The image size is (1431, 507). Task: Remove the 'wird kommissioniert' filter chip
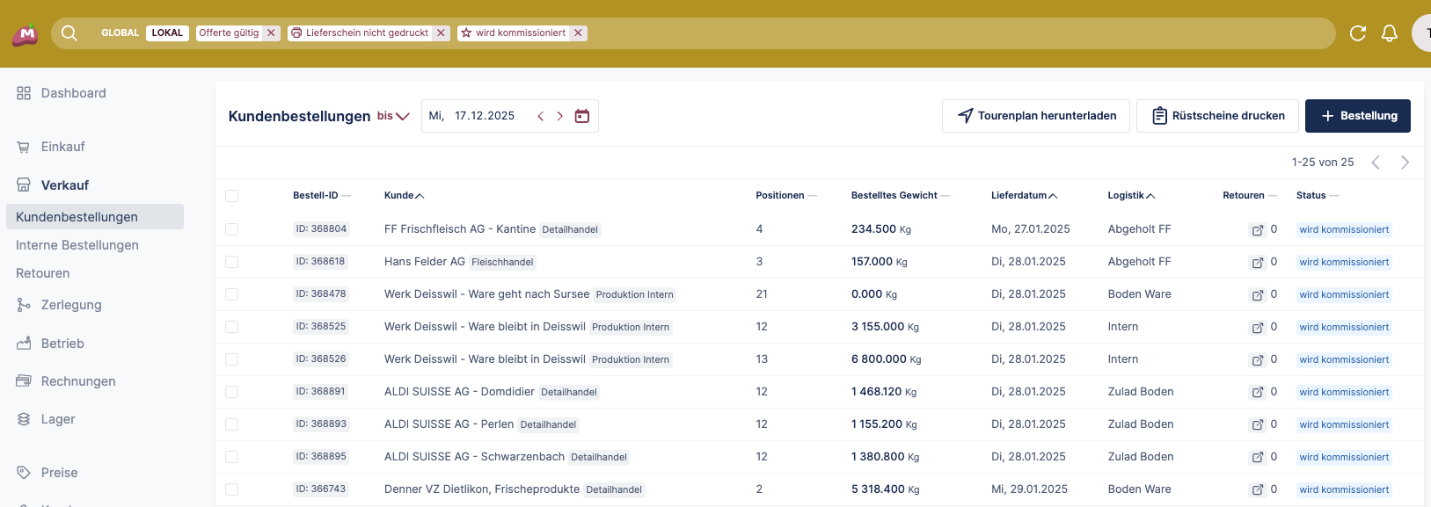tap(578, 33)
